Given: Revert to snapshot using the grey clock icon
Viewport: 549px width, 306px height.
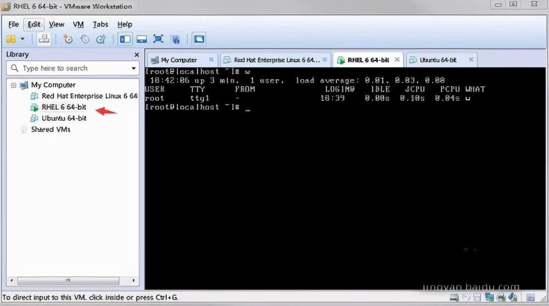Looking at the screenshot, I should [85, 39].
